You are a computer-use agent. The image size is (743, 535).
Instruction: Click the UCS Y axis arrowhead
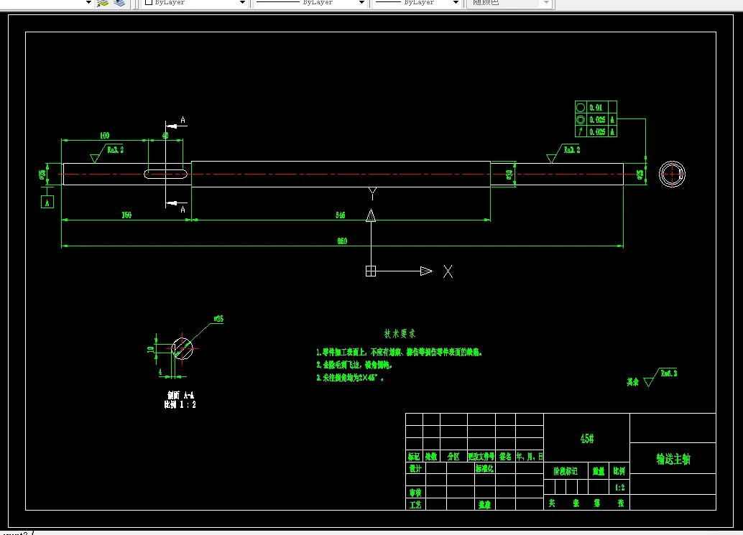coord(371,215)
